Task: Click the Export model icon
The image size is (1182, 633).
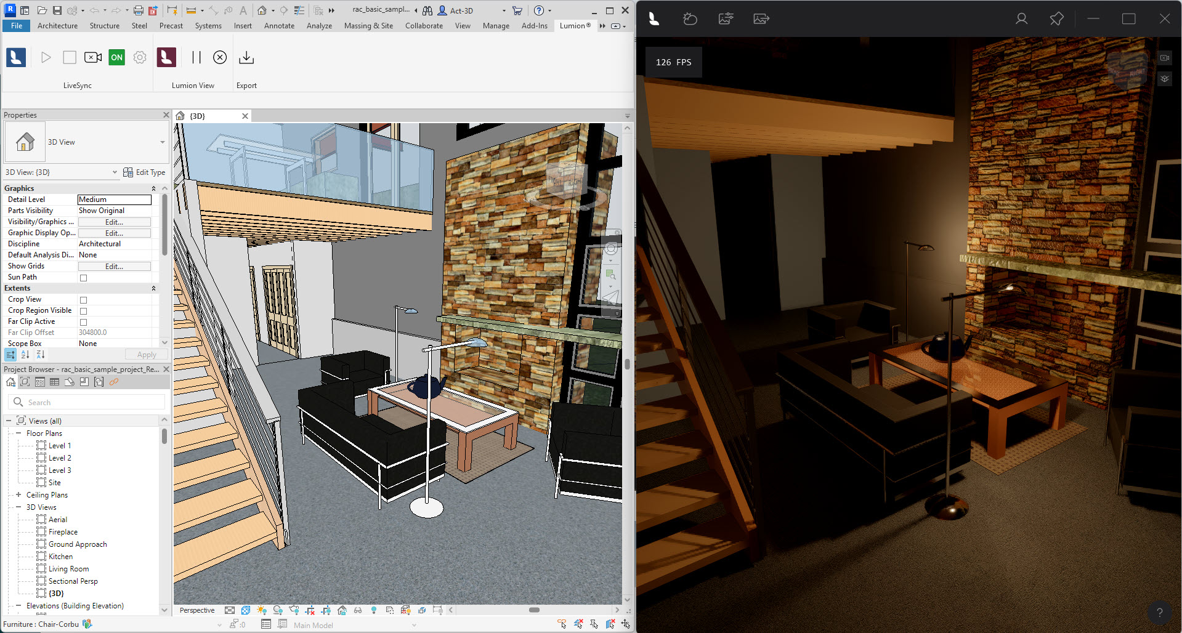Action: click(x=246, y=57)
